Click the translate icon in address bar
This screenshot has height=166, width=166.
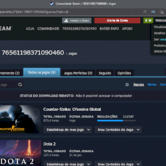tap(153, 12)
